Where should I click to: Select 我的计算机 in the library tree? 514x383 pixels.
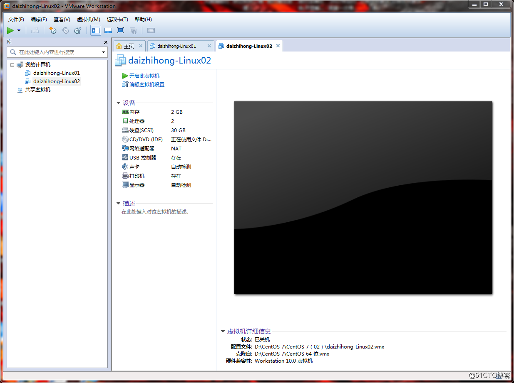38,65
